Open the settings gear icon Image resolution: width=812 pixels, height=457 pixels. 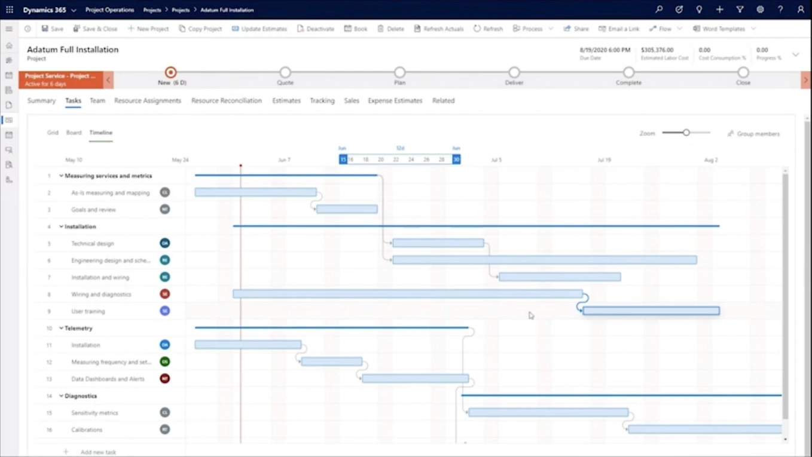pos(760,10)
